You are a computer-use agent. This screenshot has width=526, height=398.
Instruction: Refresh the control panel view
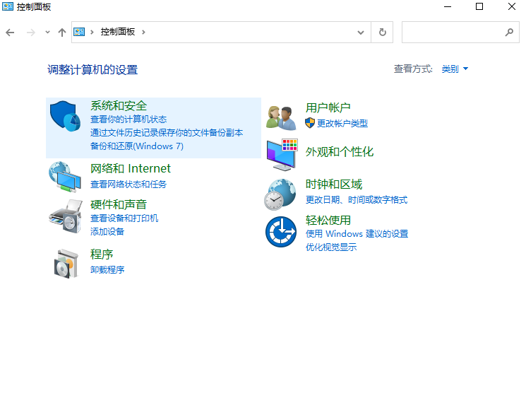tap(383, 32)
